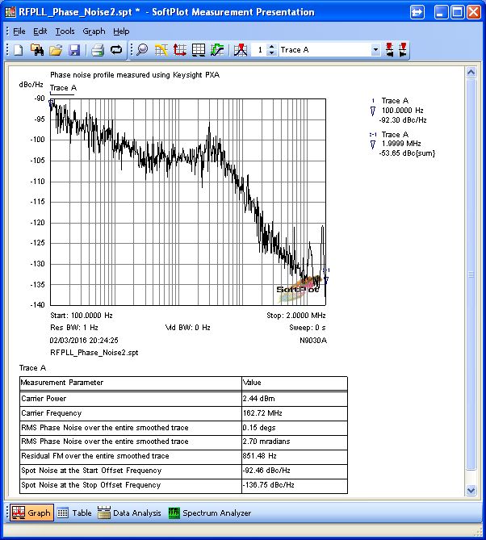The width and height of the screenshot is (486, 540).
Task: Select marker 1 at graph's left edge
Action: click(52, 103)
